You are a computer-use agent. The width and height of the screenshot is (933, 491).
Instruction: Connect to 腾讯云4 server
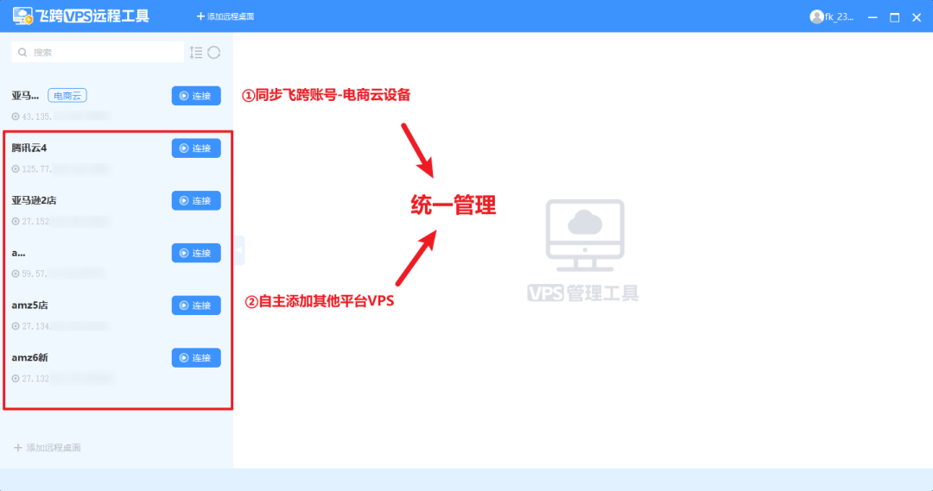pos(196,148)
